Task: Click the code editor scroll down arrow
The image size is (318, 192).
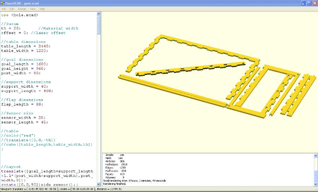Action: 99,184
